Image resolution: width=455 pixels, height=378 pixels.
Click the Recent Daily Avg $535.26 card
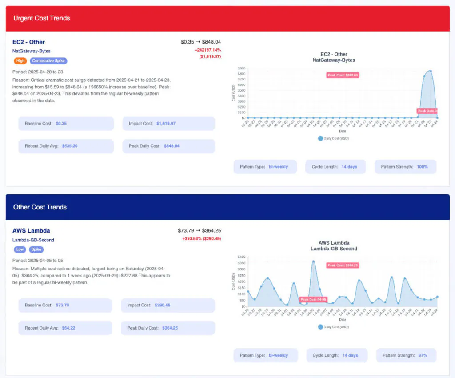[x=66, y=146]
